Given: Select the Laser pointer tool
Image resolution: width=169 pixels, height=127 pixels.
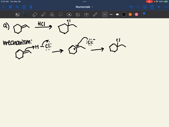Looking at the screenshot, I should 95,14.
